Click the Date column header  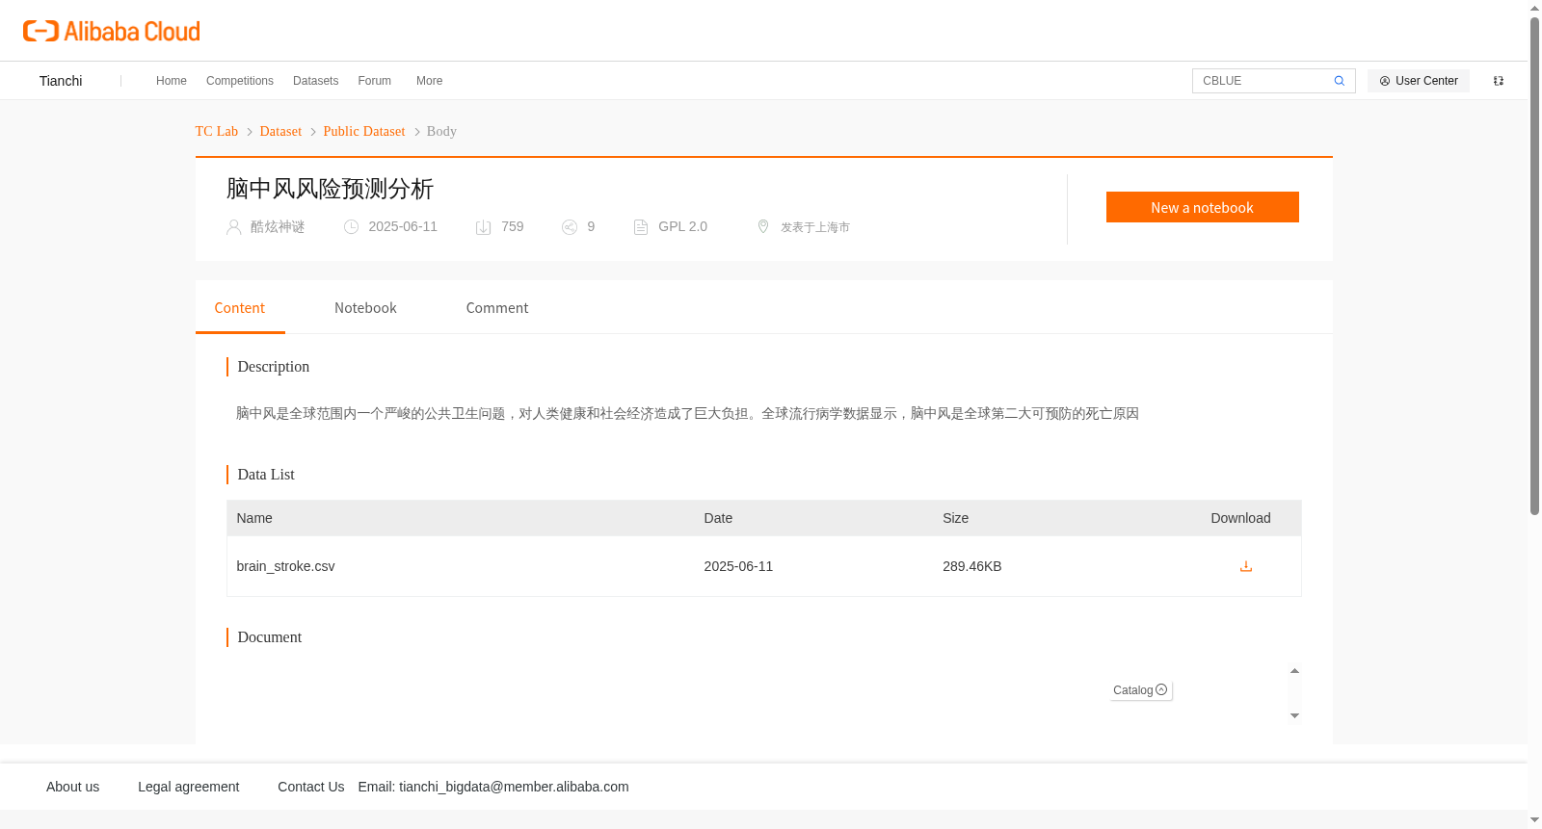click(x=718, y=518)
